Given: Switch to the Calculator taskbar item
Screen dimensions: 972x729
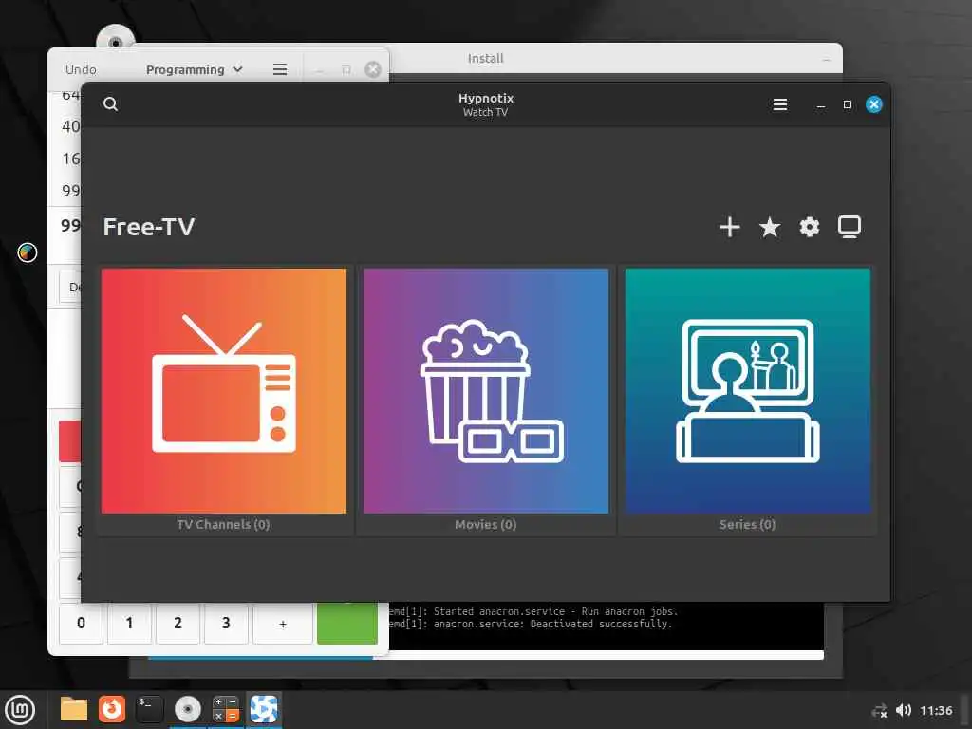Looking at the screenshot, I should (x=226, y=709).
